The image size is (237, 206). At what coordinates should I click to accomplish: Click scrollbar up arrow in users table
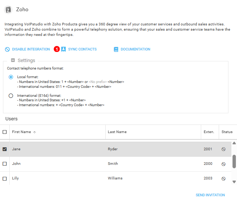click(234, 143)
